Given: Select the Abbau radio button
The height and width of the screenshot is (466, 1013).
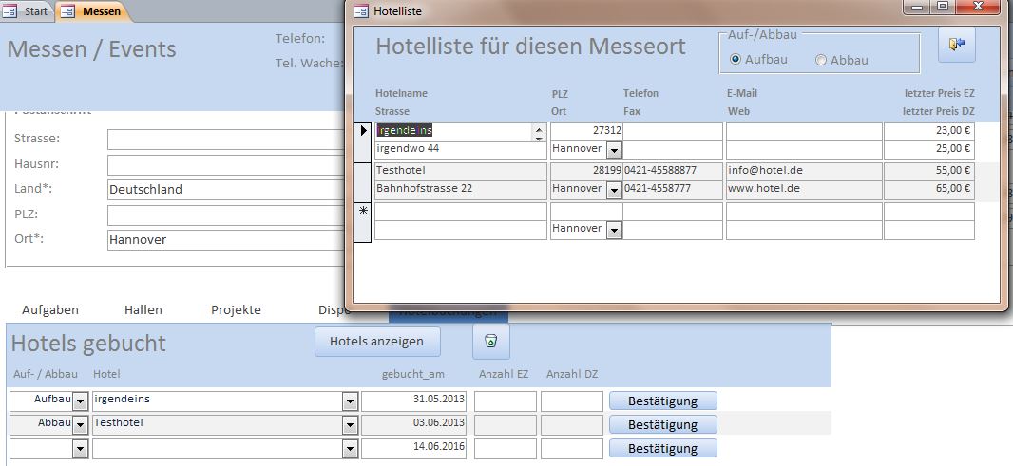Looking at the screenshot, I should pos(821,60).
